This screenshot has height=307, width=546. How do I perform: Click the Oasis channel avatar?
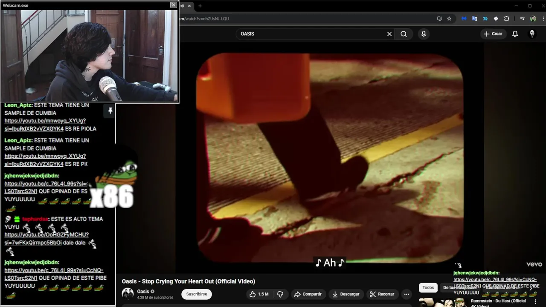pyautogui.click(x=128, y=294)
